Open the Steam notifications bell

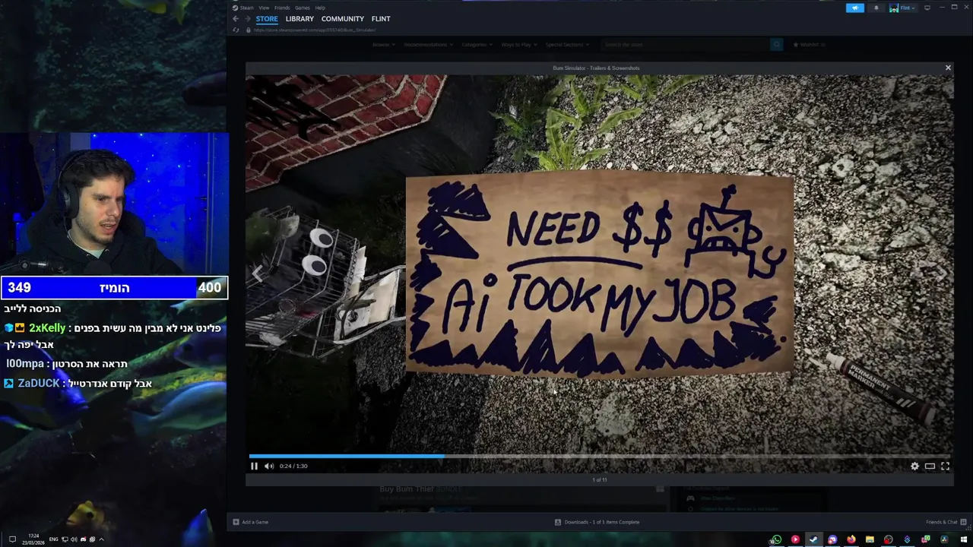click(876, 8)
